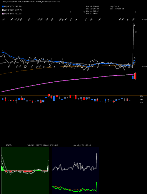Click the 'Pre O: 264.00' value
The width and height of the screenshot is (147, 194).
[x=92, y=6]
